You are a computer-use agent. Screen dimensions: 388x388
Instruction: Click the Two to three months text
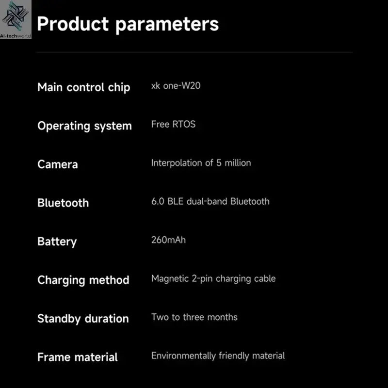194,317
